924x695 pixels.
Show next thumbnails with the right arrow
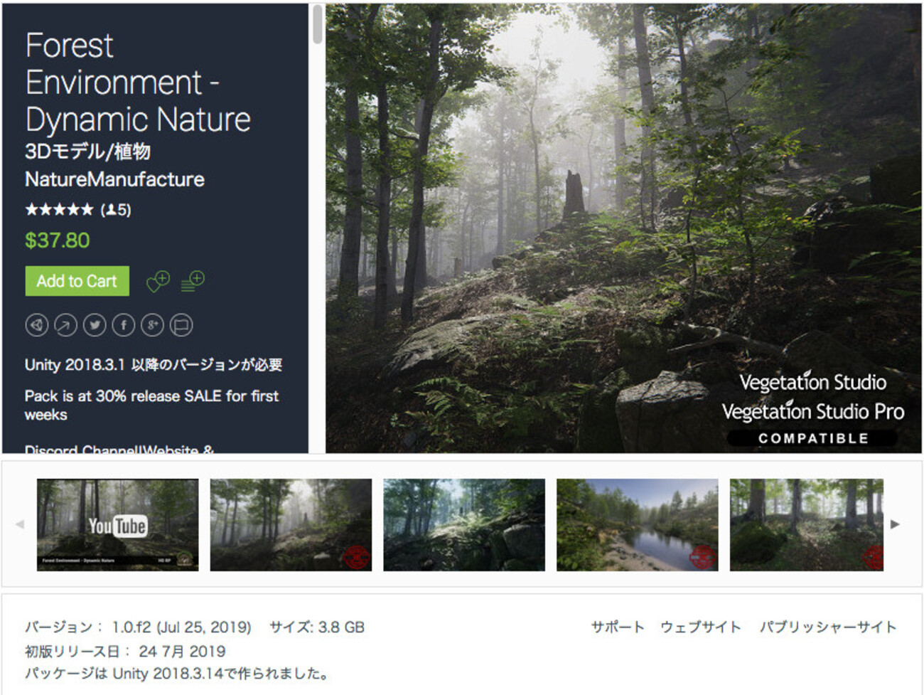tap(896, 524)
